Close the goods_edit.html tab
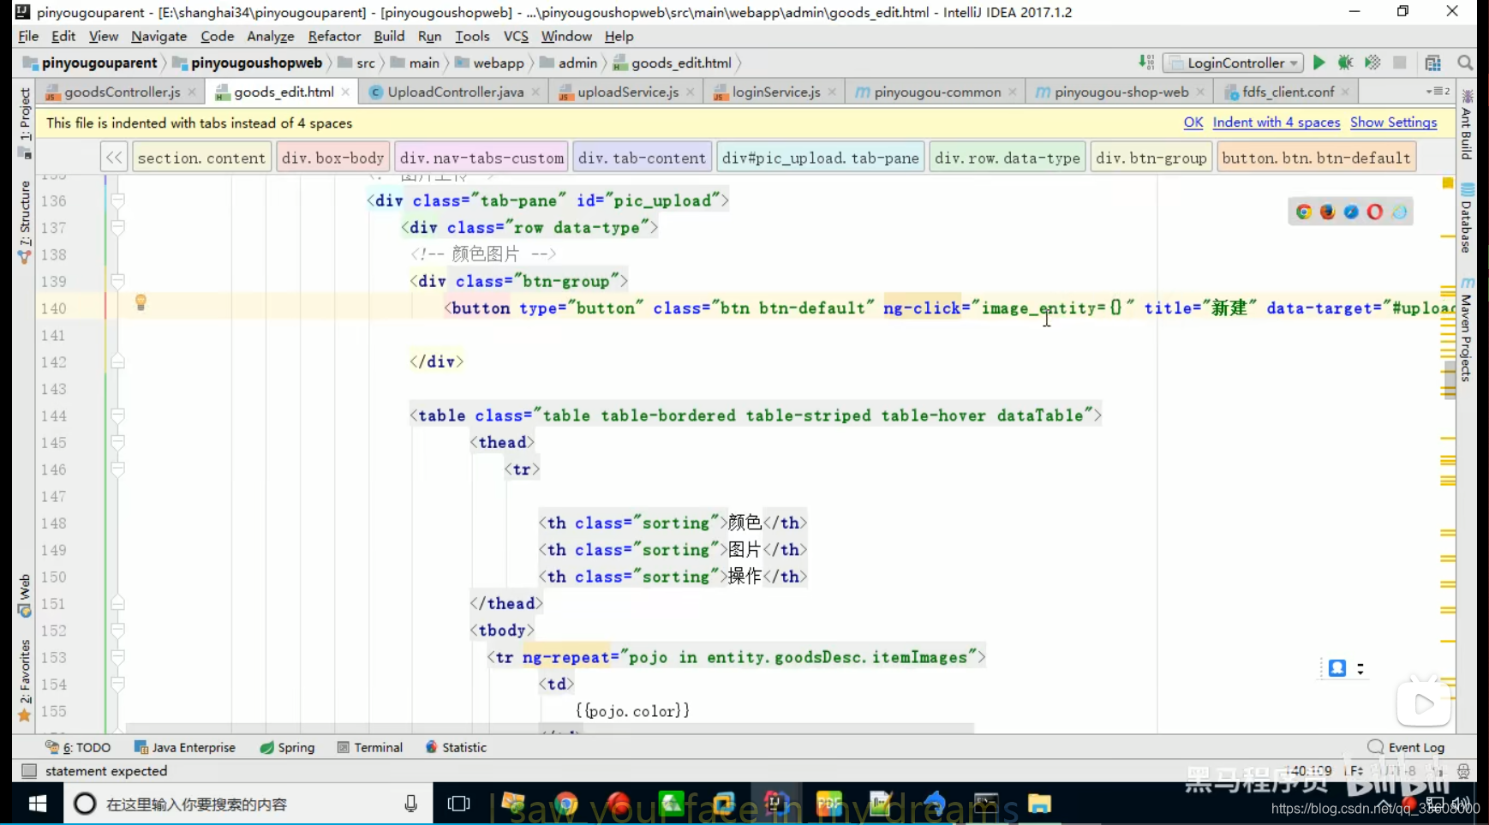 [x=345, y=92]
